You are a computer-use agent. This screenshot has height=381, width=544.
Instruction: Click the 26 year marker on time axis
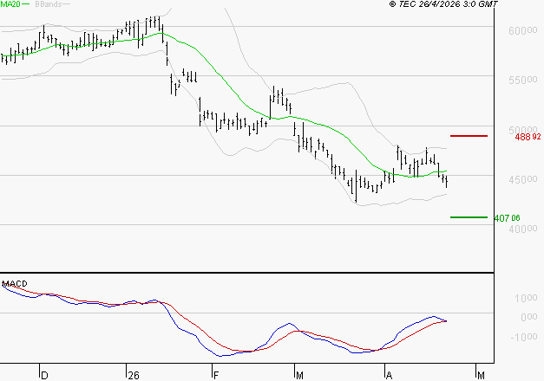coord(134,376)
